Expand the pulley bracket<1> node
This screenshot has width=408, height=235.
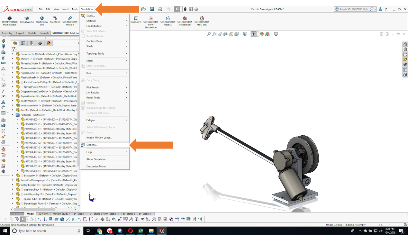point(13,185)
